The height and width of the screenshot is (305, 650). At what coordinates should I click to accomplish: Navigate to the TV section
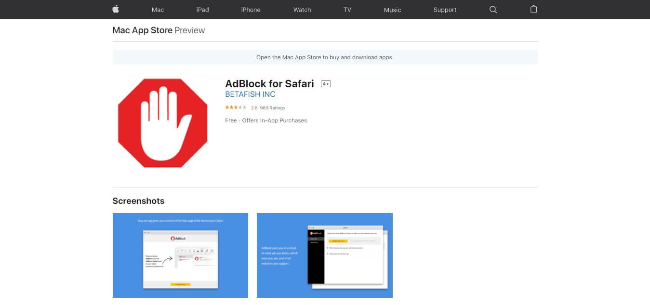tap(347, 10)
